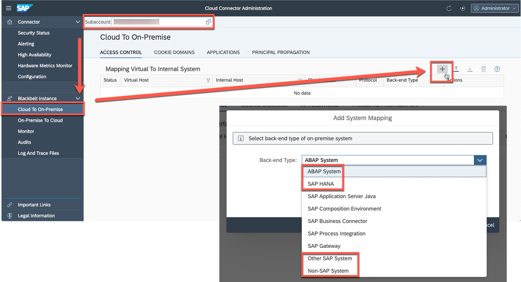
Task: Click the Import mappings upload icon
Action: pos(456,68)
